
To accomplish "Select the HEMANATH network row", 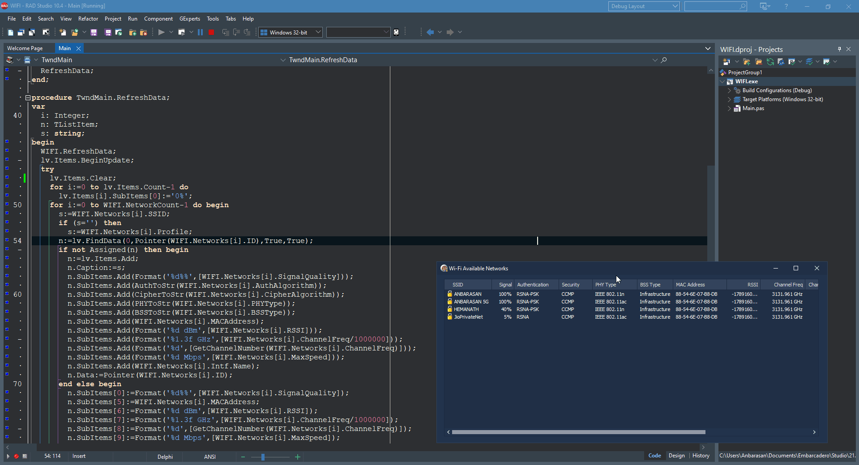I will click(630, 309).
